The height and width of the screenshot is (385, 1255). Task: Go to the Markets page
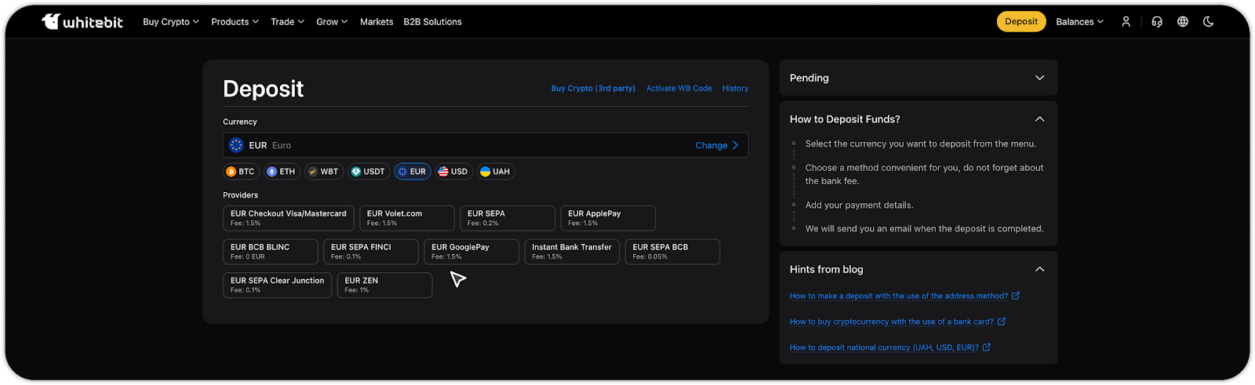point(376,22)
